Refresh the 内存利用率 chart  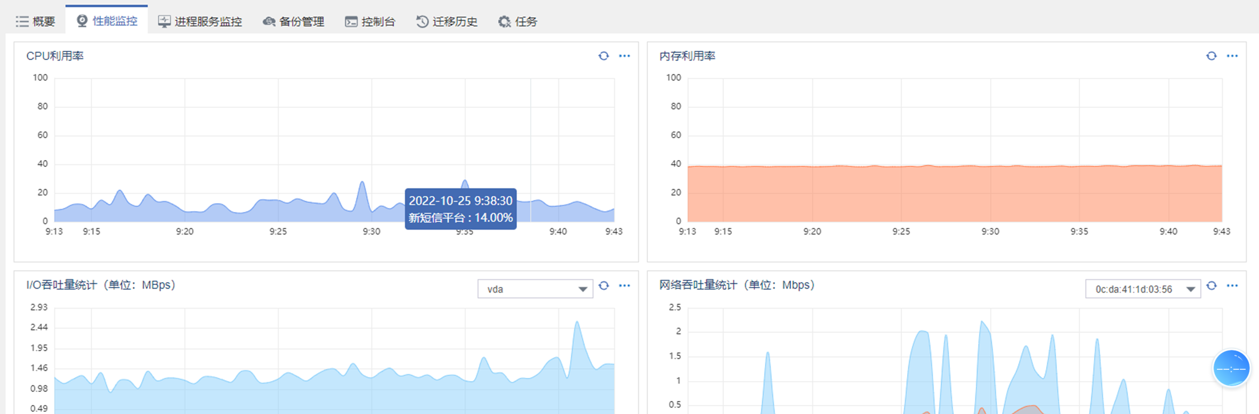point(1211,56)
